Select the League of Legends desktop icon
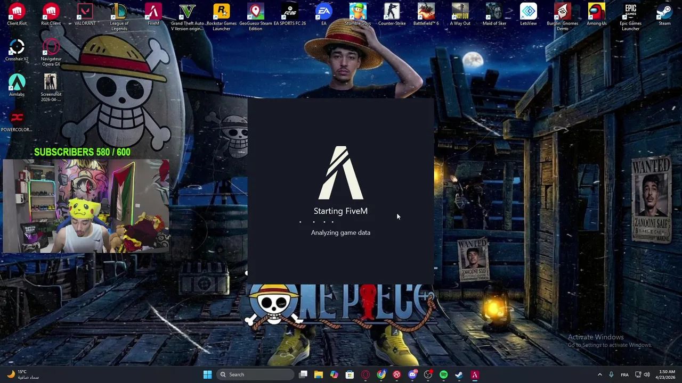The image size is (682, 383). pos(119,17)
